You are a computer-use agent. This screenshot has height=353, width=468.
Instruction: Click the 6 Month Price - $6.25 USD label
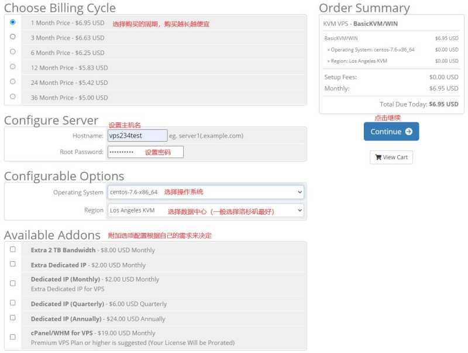pyautogui.click(x=67, y=53)
